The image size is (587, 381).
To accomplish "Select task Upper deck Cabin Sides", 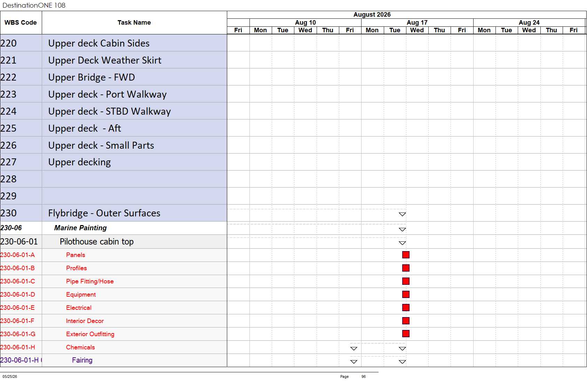I will [99, 43].
